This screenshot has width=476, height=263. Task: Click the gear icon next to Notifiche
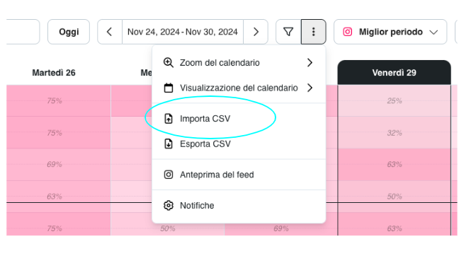[x=169, y=206]
